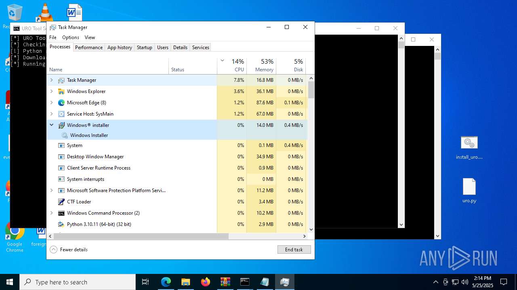
Task: Open the File menu
Action: tap(53, 37)
